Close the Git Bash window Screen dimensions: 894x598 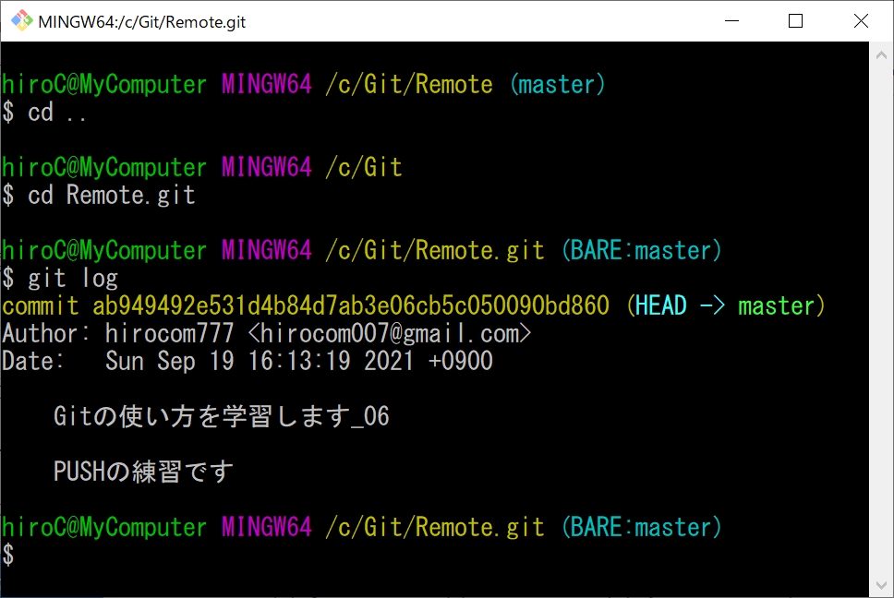861,21
